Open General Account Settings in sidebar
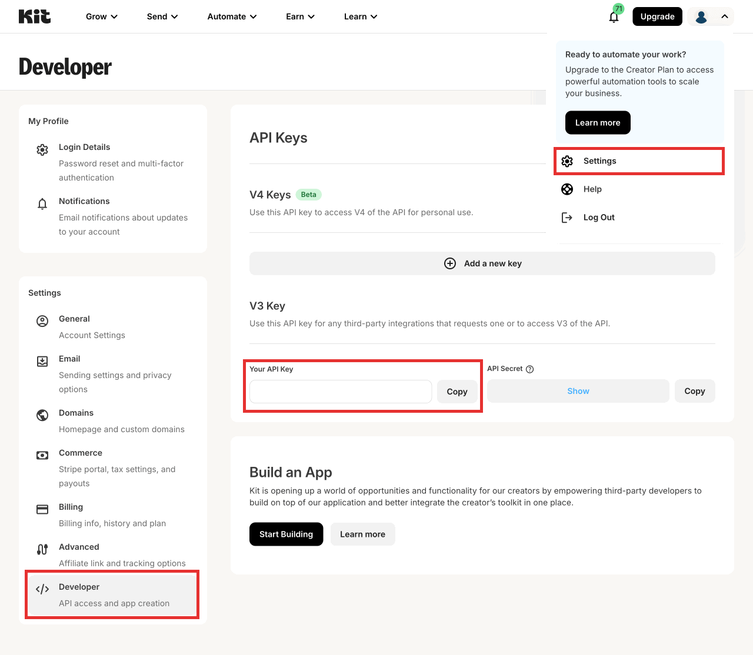 click(x=91, y=327)
